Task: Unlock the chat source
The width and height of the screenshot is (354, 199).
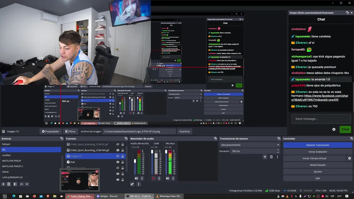Action: click(x=123, y=162)
